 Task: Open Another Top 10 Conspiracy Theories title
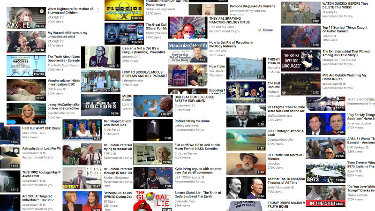tap(286, 181)
